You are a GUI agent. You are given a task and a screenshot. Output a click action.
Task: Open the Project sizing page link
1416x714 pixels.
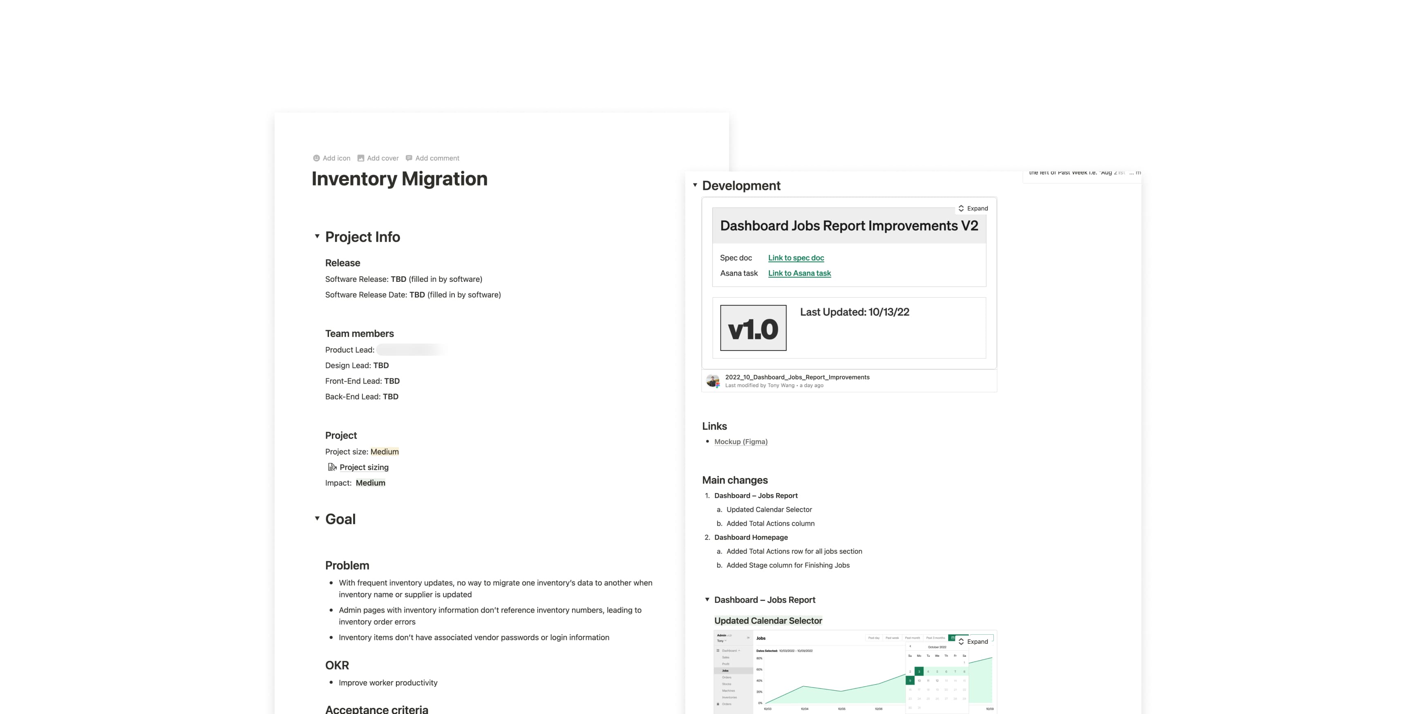coord(358,467)
